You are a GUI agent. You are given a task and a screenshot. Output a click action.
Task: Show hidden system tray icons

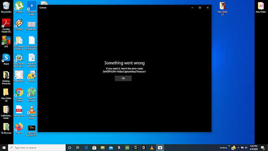click(238, 148)
